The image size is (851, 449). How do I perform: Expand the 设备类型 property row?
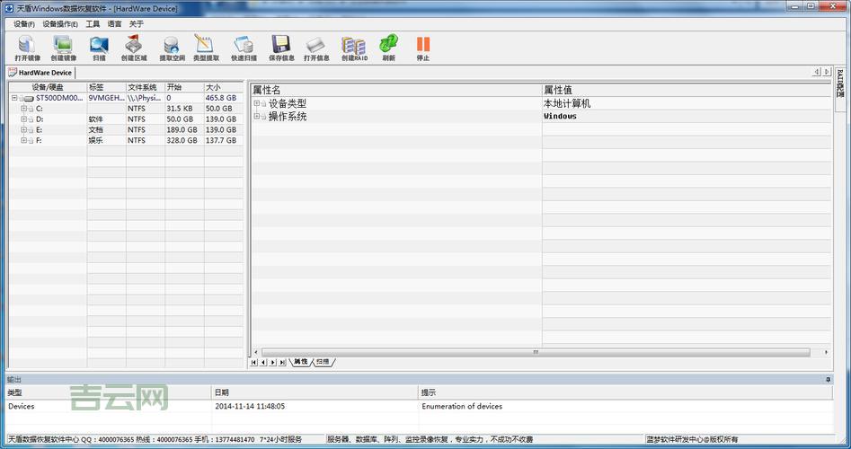coord(257,103)
